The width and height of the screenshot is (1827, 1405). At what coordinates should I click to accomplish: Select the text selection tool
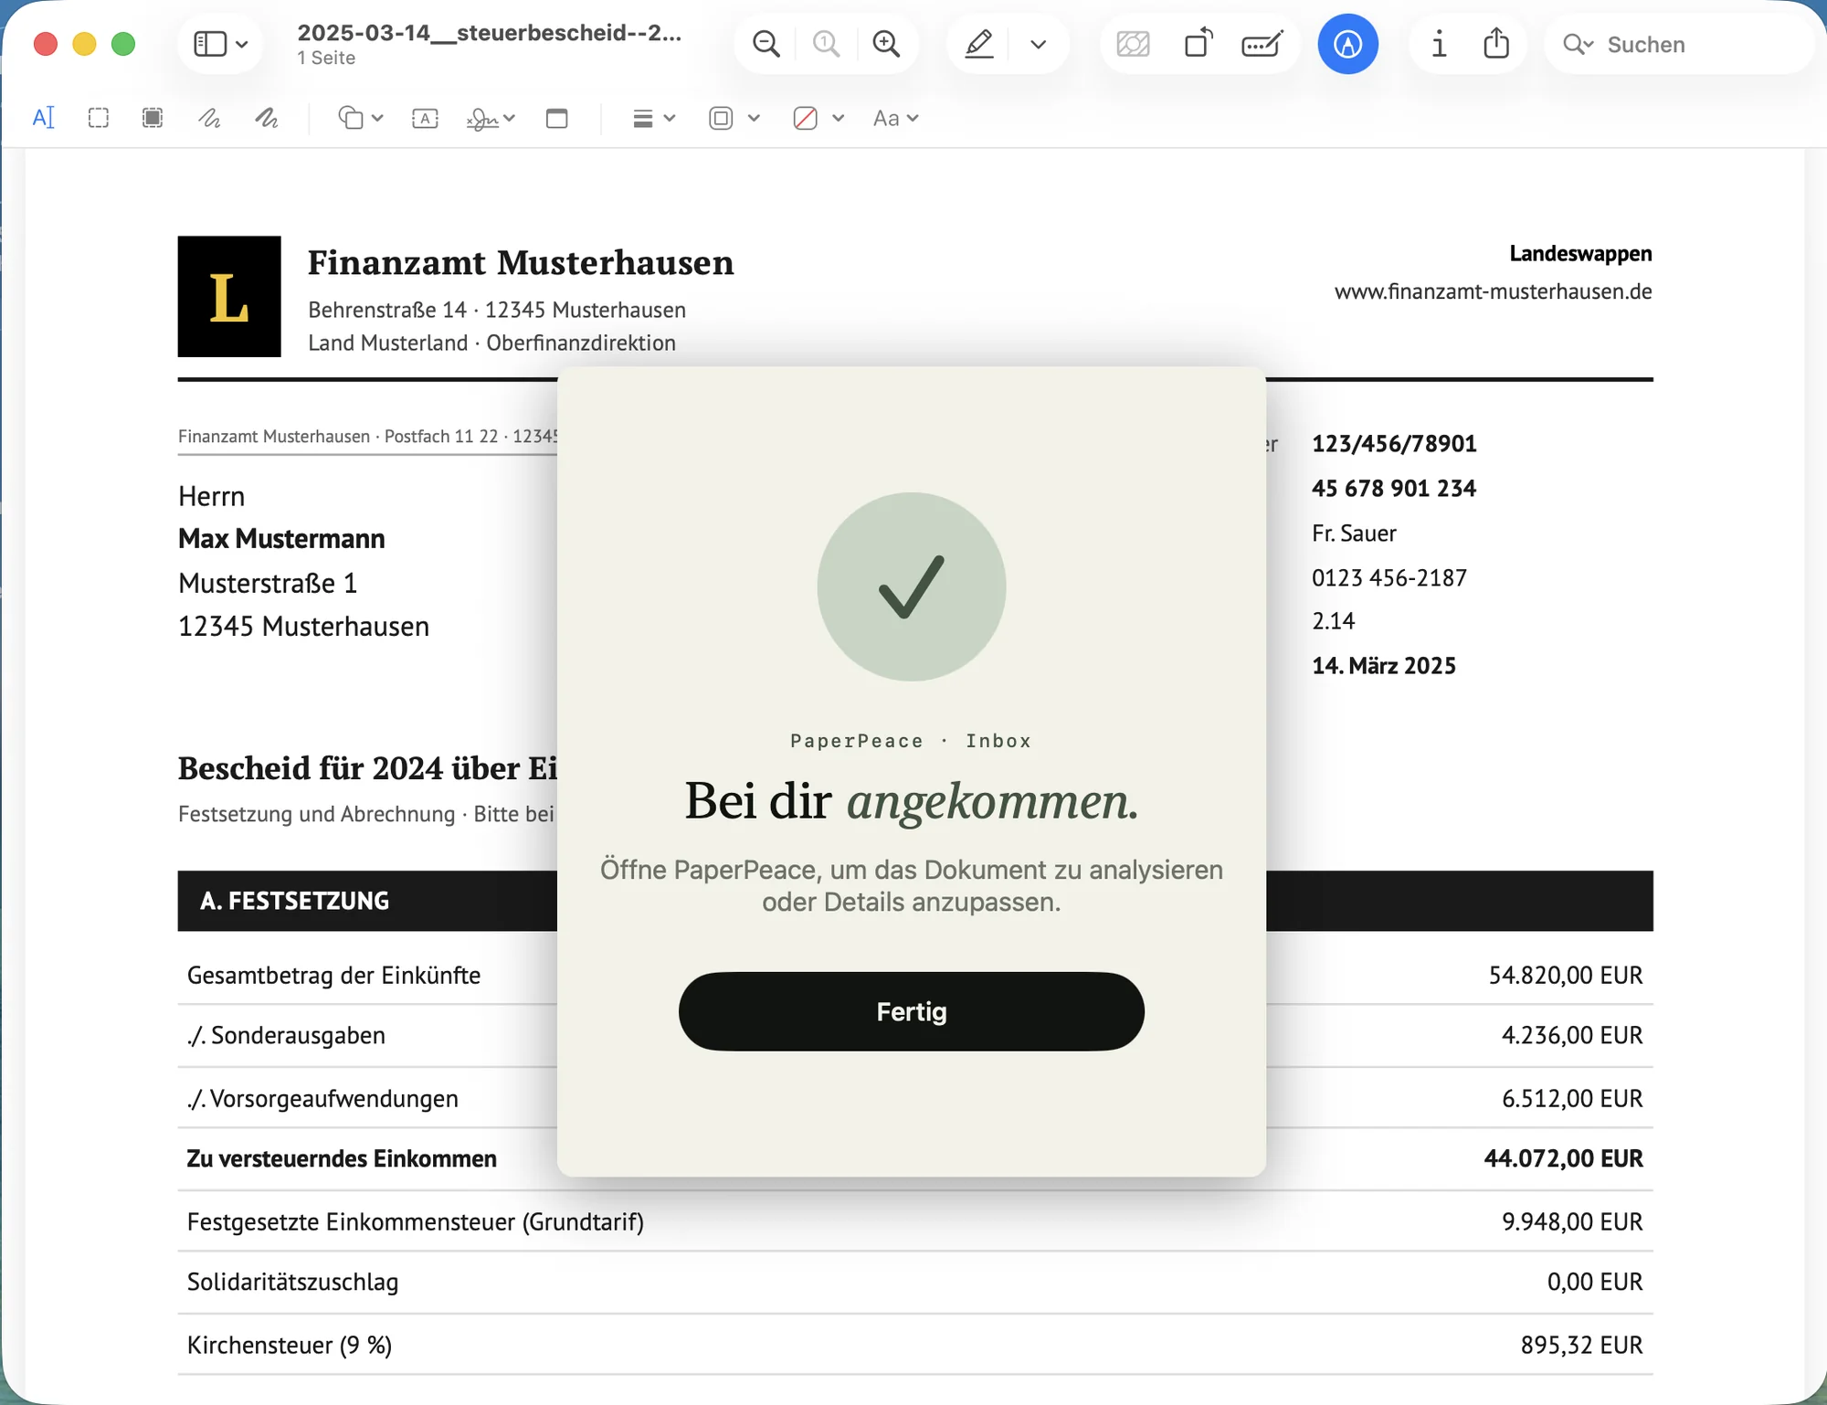pyautogui.click(x=44, y=118)
